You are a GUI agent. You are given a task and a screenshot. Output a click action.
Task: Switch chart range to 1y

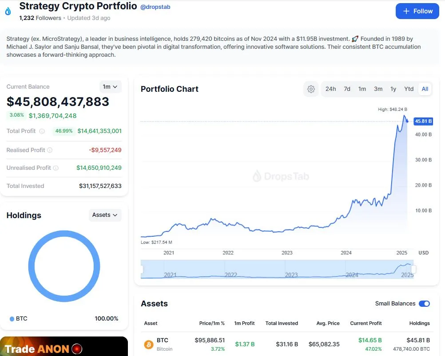[x=393, y=89]
